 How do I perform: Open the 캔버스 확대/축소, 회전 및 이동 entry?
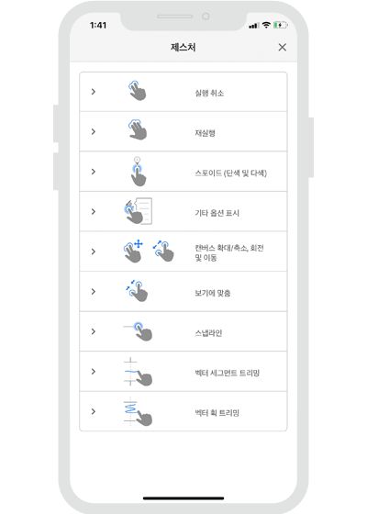(x=183, y=251)
